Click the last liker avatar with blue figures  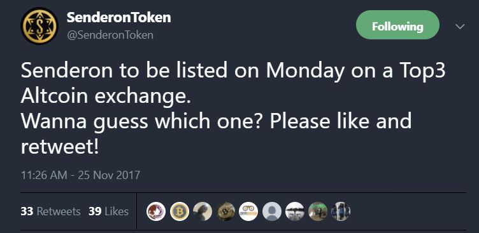coord(341,211)
